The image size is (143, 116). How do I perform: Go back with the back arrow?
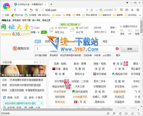[15, 10]
